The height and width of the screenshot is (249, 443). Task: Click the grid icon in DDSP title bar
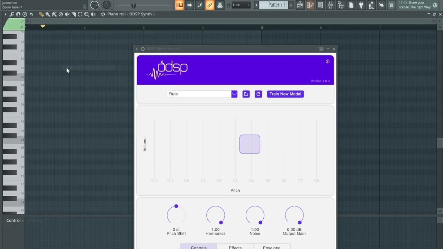(x=322, y=49)
